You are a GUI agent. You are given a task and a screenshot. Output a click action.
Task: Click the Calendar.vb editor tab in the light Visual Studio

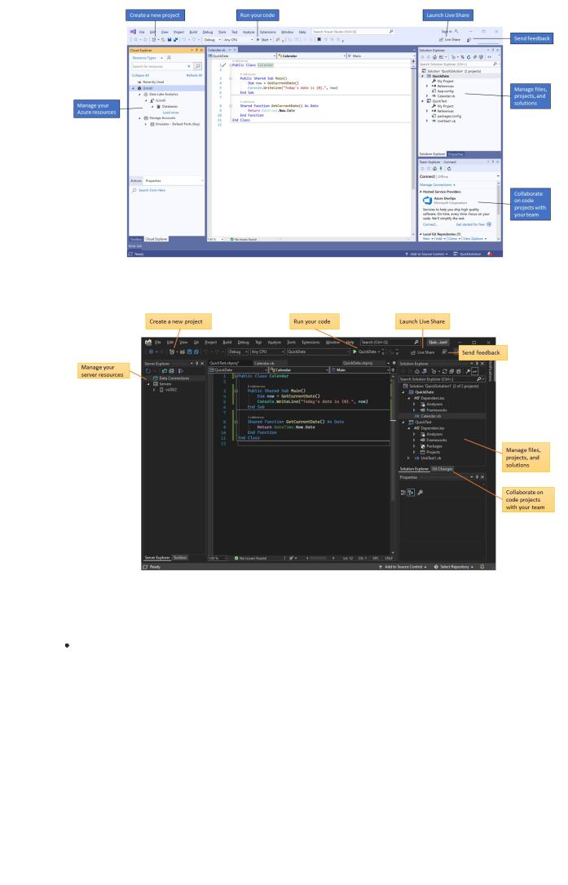point(217,50)
